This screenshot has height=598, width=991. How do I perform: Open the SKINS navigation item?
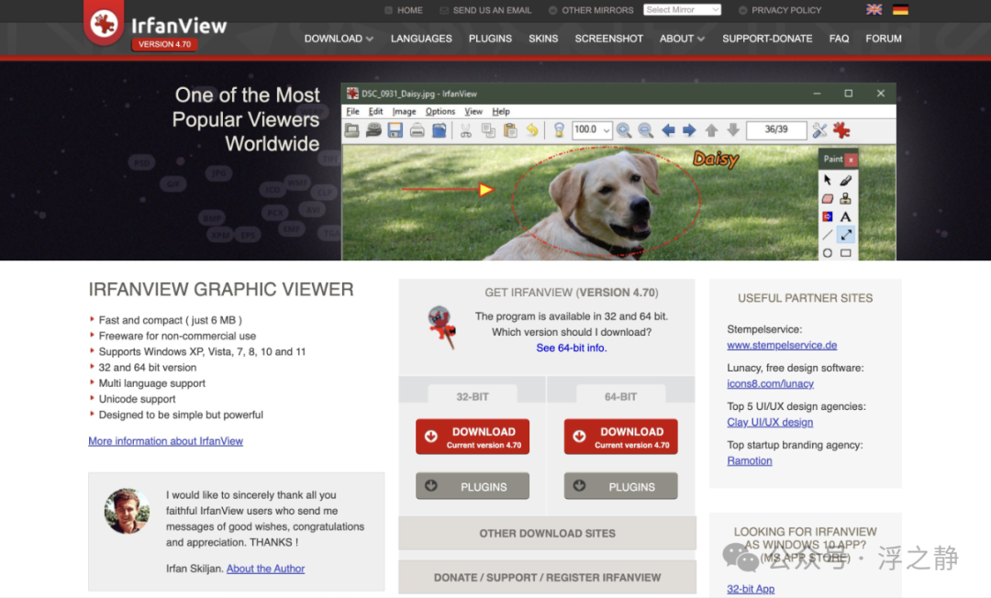(x=543, y=39)
